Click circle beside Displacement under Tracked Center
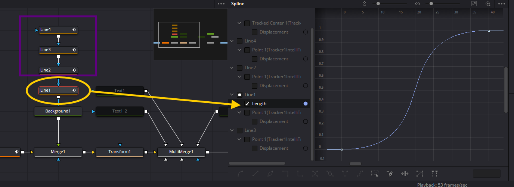 click(x=306, y=32)
